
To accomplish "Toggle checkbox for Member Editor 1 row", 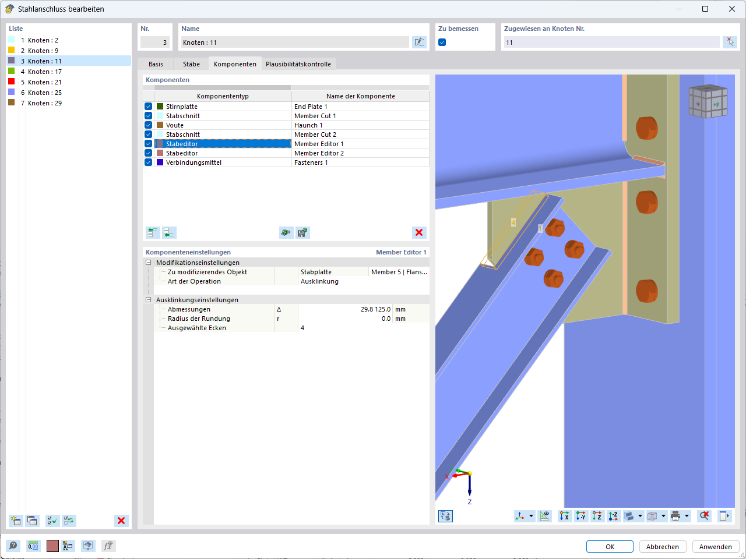I will click(149, 144).
